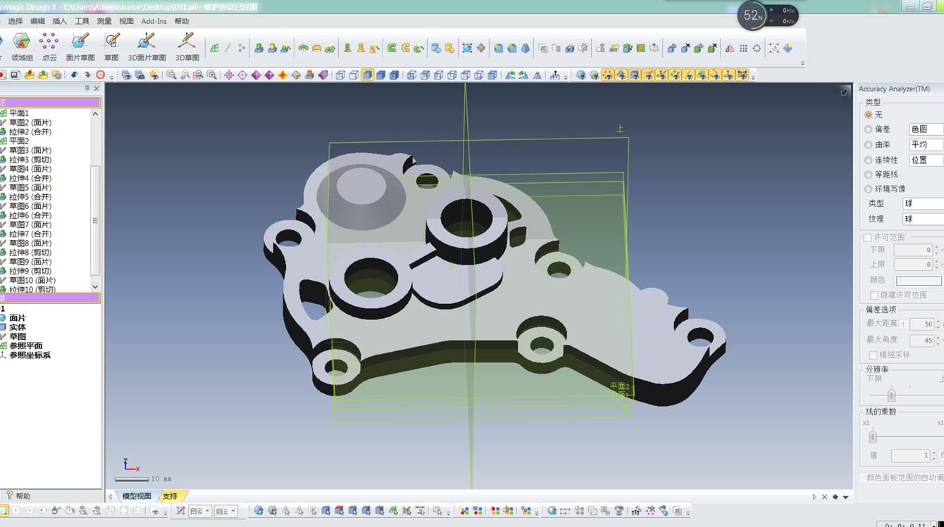
Task: Enable the 许可范围 checkbox
Action: pyautogui.click(x=868, y=238)
